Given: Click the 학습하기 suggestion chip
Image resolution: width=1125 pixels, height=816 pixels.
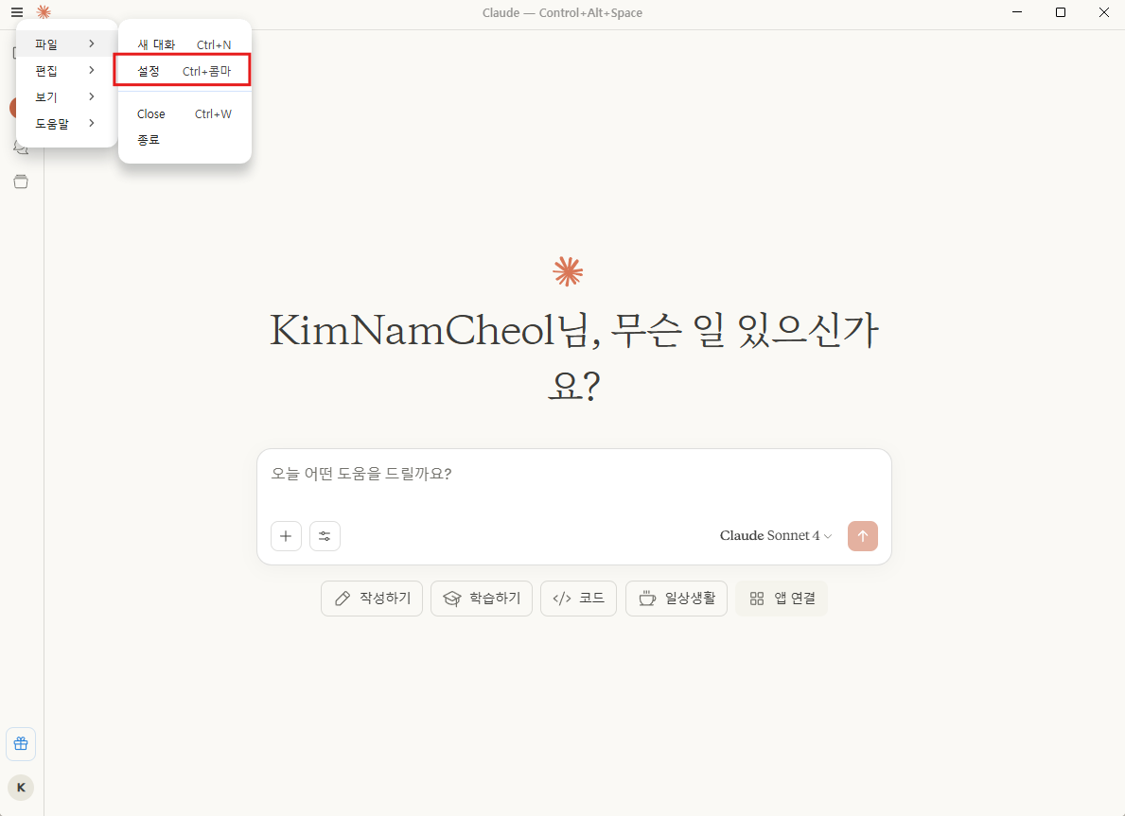Looking at the screenshot, I should coord(482,598).
